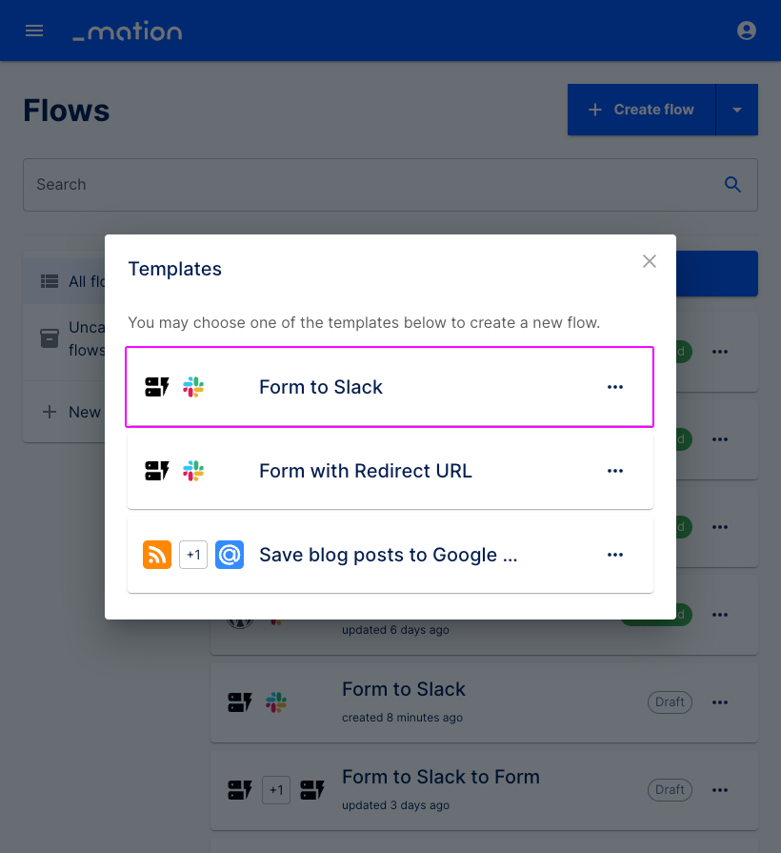Open the Create flow dropdown arrow
This screenshot has height=853, width=781.
[x=736, y=109]
